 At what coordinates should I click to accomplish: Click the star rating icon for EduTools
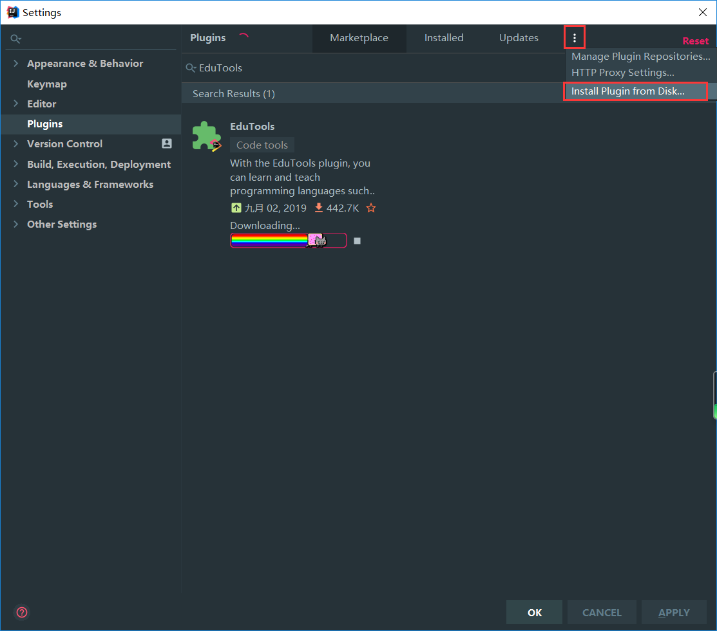click(371, 208)
